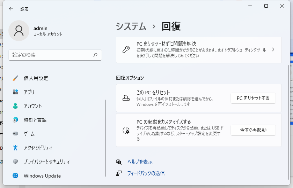Viewport: 293px width, 188px height.
Task: Maximize the 設定 window
Action: [266, 6]
